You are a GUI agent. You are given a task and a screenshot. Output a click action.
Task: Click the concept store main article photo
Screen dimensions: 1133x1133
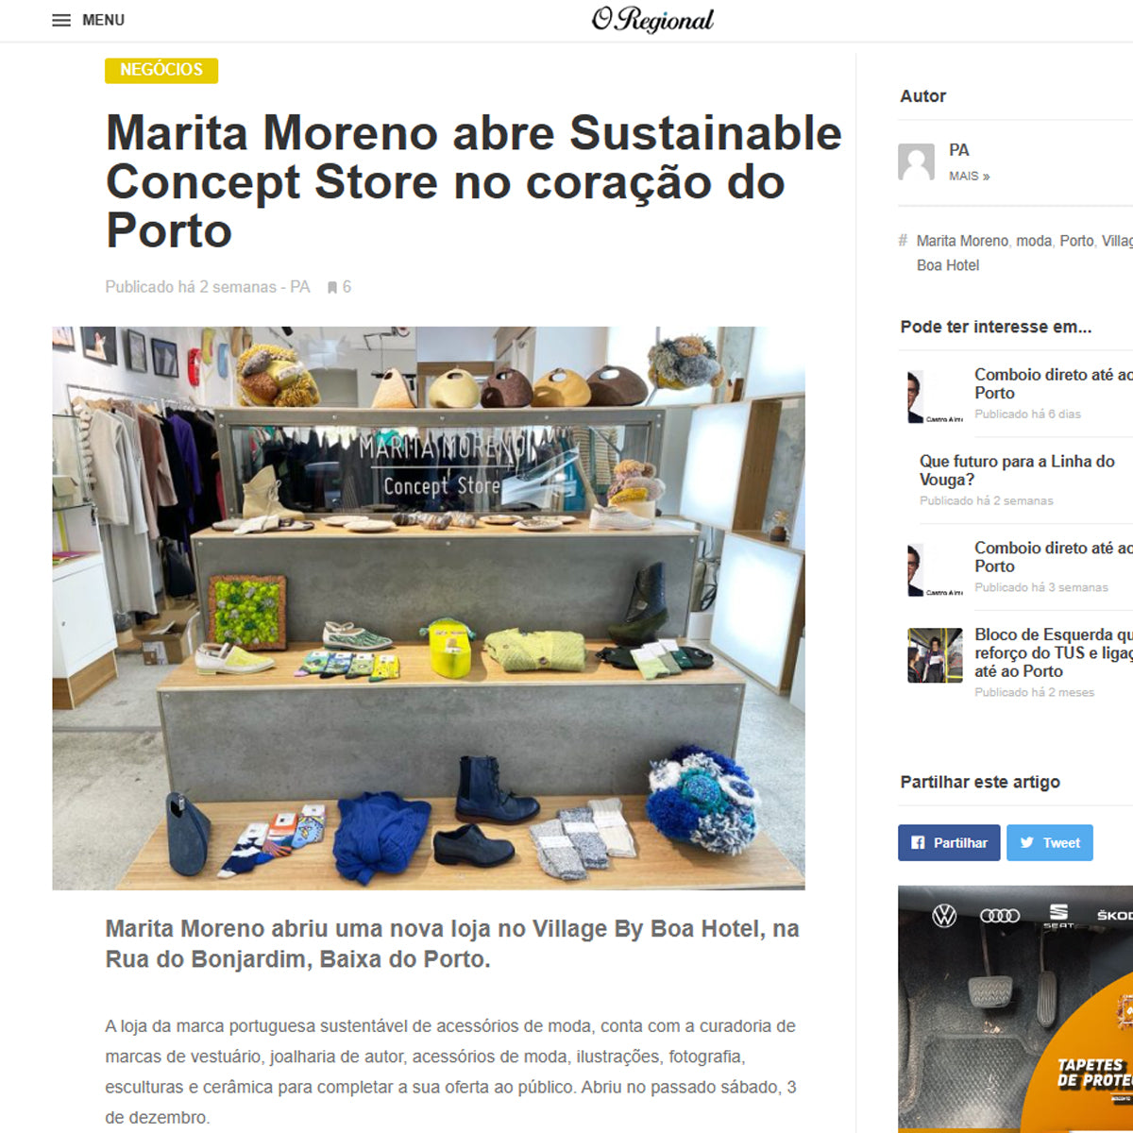pyautogui.click(x=429, y=608)
